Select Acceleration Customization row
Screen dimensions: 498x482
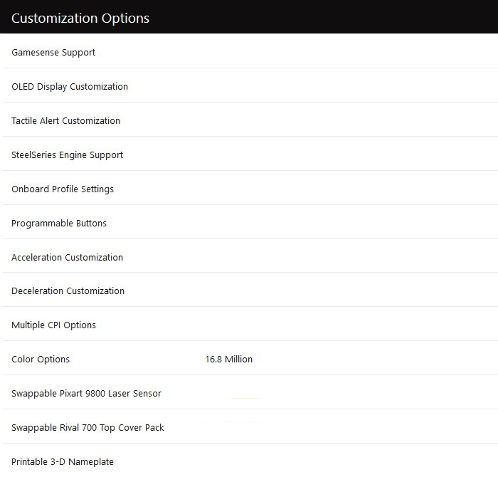(250, 257)
